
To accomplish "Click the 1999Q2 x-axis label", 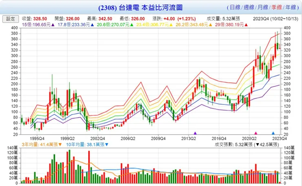I will 67,139.
